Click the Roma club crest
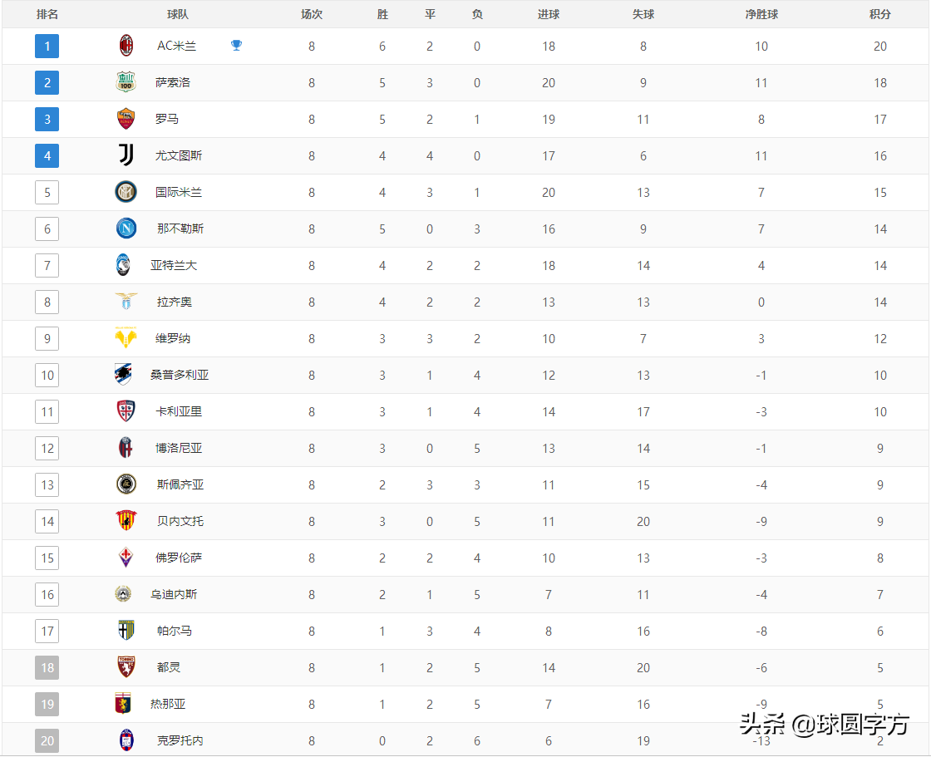The width and height of the screenshot is (931, 757). click(x=126, y=119)
